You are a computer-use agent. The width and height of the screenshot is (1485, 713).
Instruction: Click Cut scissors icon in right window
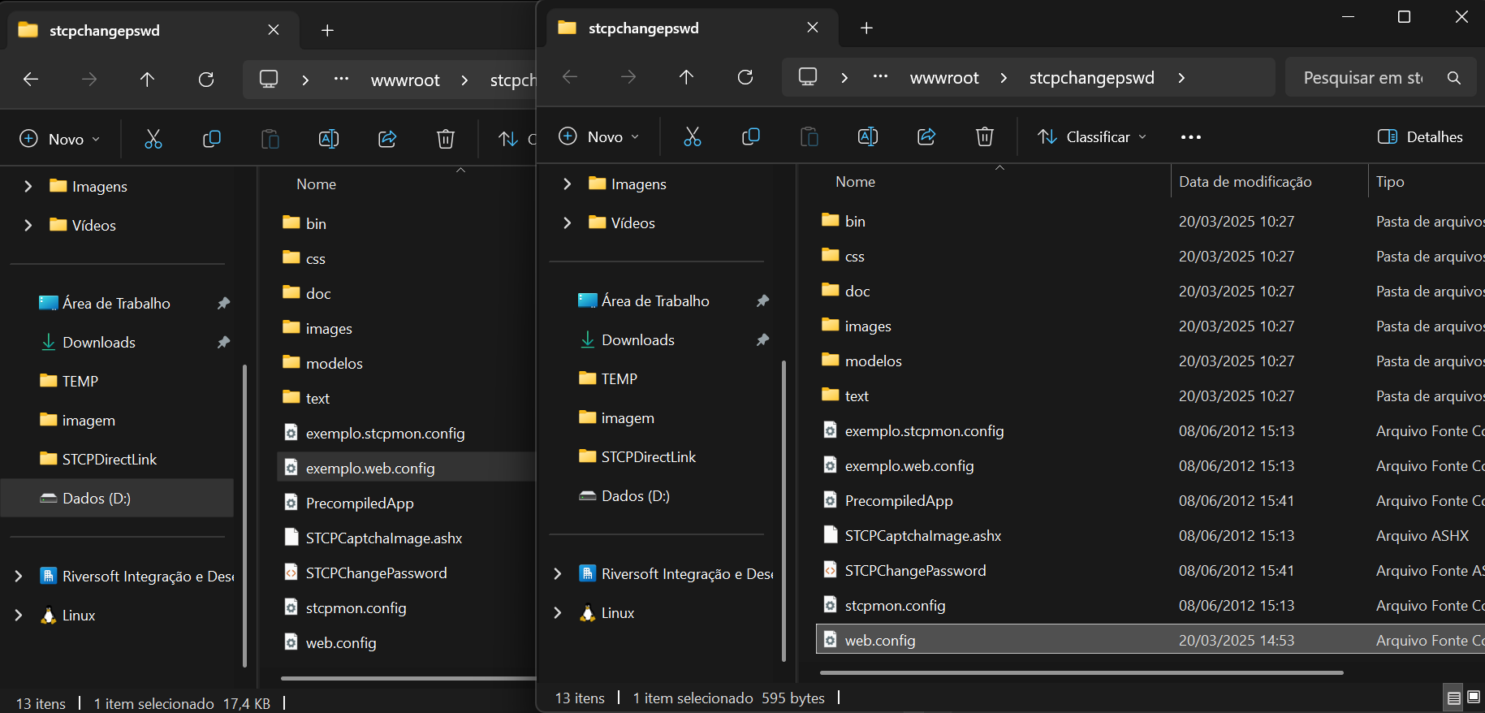point(693,137)
